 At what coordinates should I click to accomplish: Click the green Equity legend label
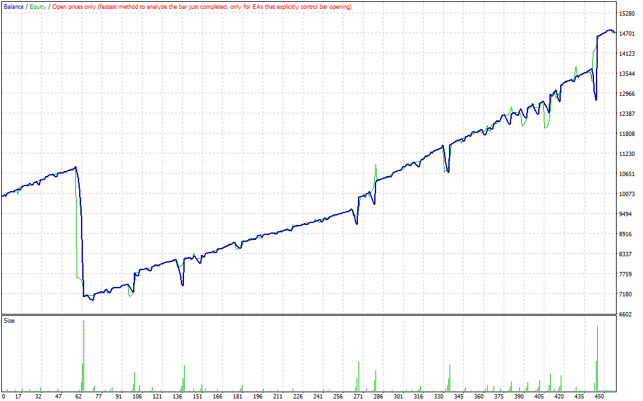(39, 6)
